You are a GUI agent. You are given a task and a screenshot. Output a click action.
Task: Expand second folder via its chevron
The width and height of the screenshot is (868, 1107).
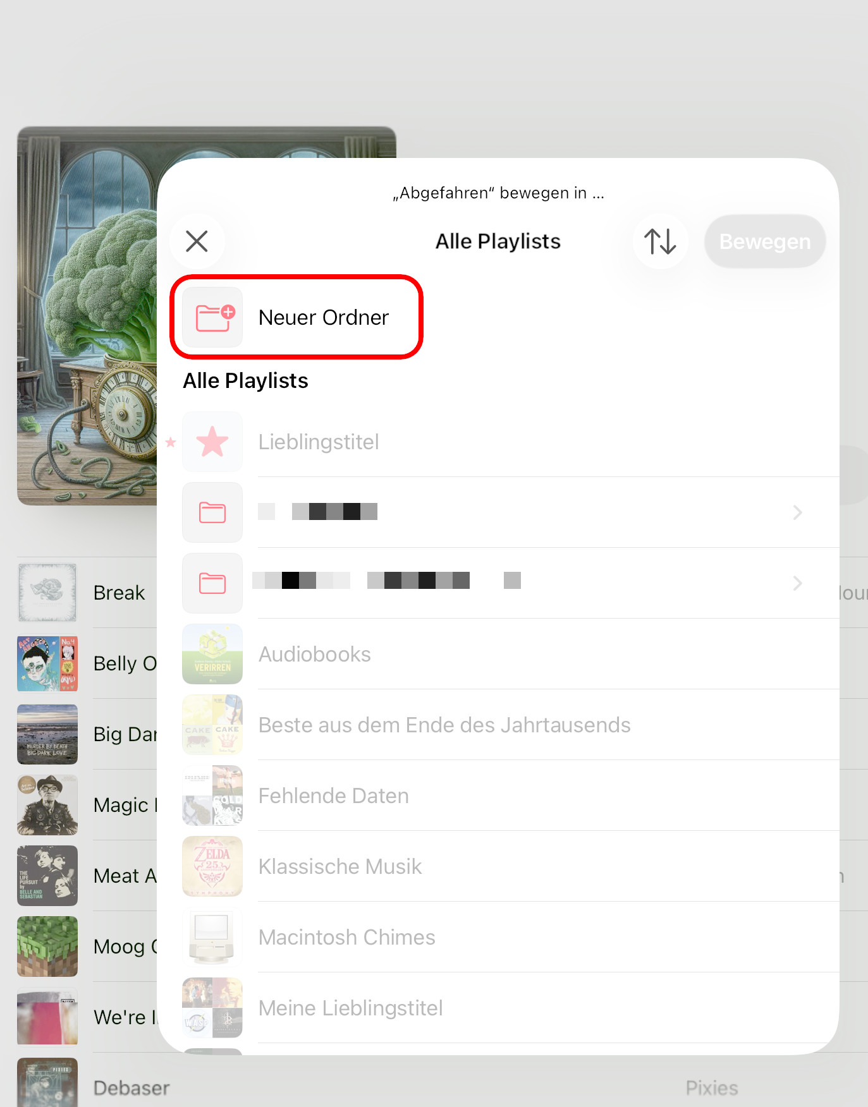click(798, 583)
